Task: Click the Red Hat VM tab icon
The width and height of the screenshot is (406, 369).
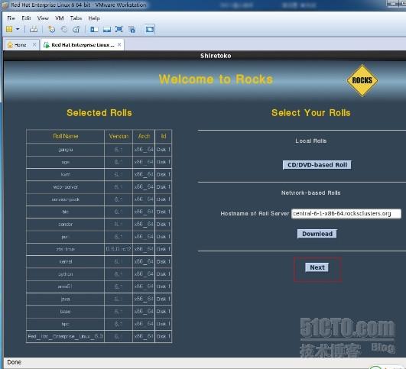Action: point(47,45)
